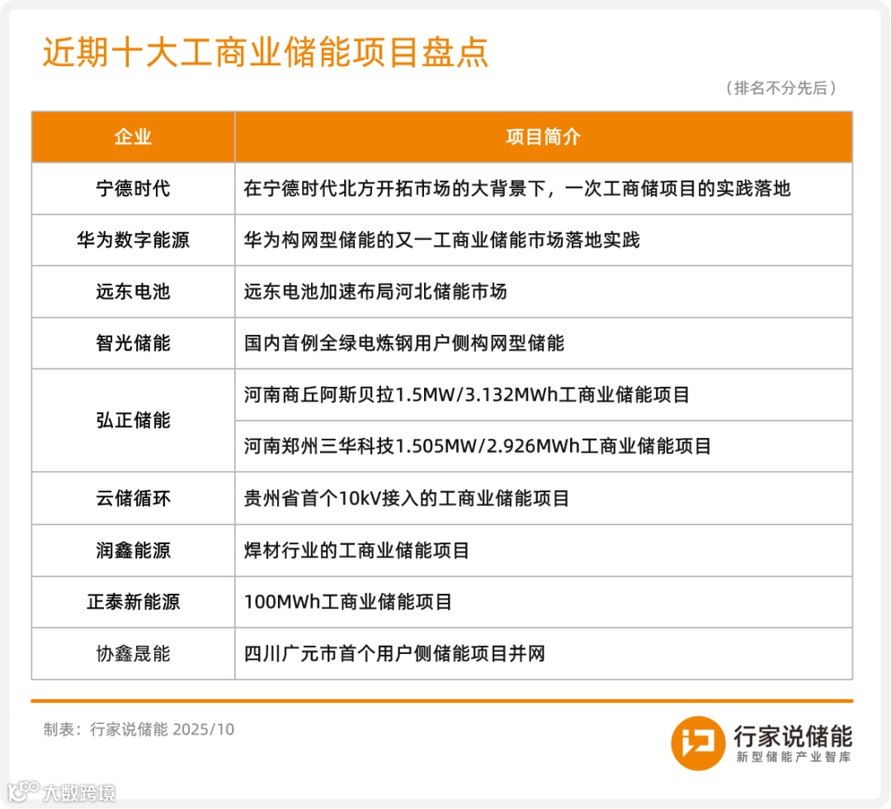
Task: Select the 弘正储能 company cell
Action: click(133, 421)
